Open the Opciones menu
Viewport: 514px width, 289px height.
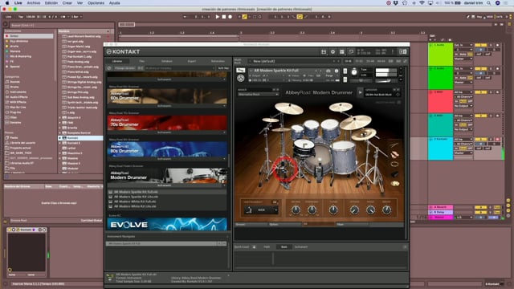pyautogui.click(x=96, y=3)
